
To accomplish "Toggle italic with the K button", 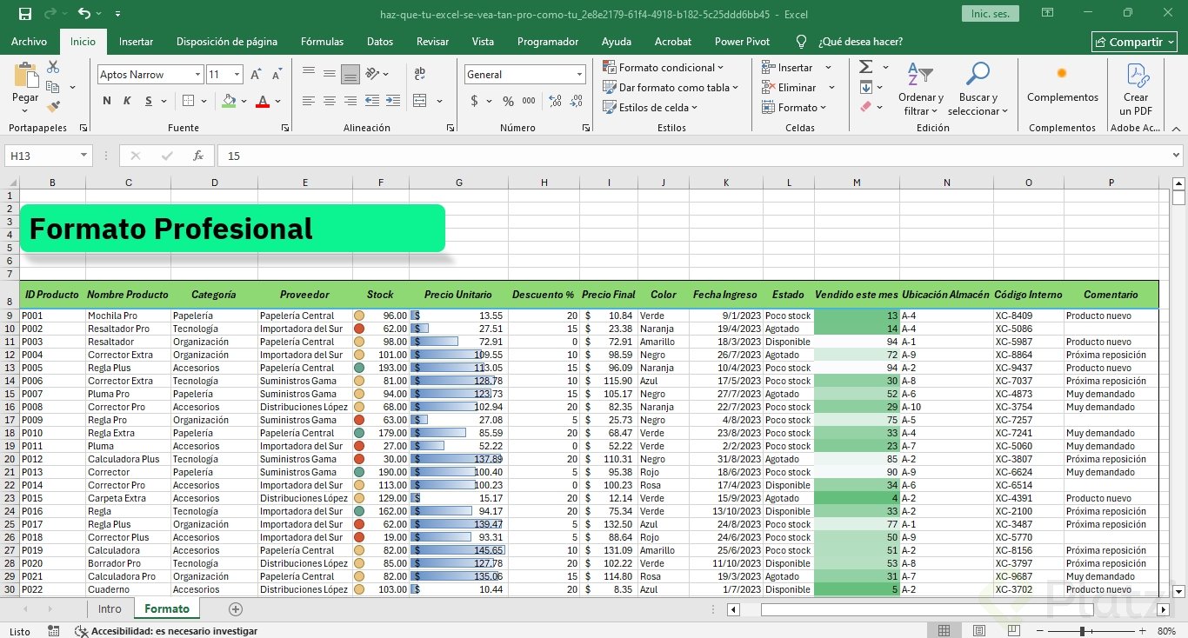I will [127, 101].
